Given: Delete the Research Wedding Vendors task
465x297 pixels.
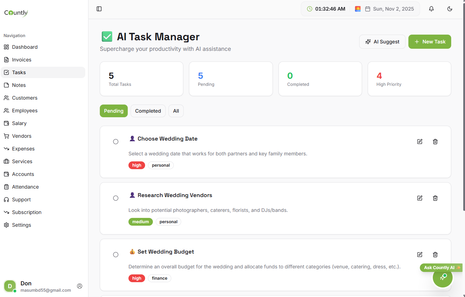Looking at the screenshot, I should click(x=435, y=198).
